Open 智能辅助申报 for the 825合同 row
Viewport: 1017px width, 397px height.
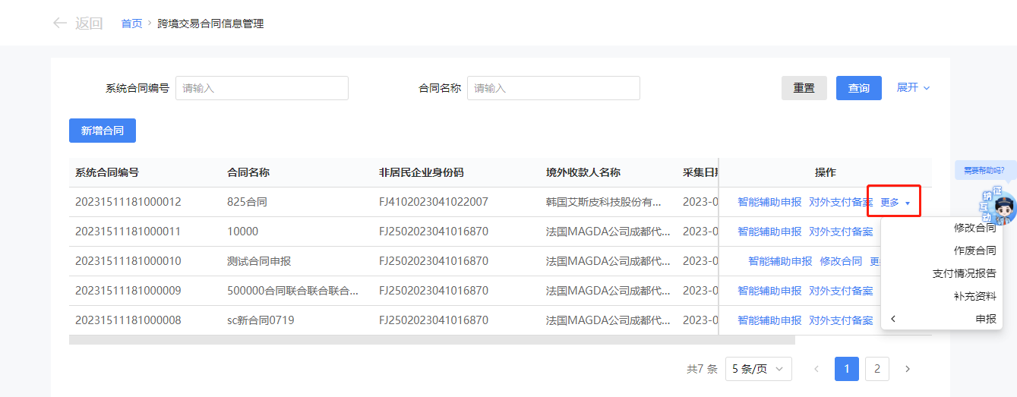769,202
